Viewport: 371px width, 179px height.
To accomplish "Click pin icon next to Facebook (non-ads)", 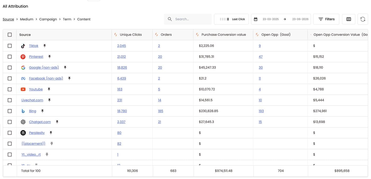I will [x=69, y=78].
